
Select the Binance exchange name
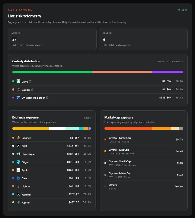26,138
